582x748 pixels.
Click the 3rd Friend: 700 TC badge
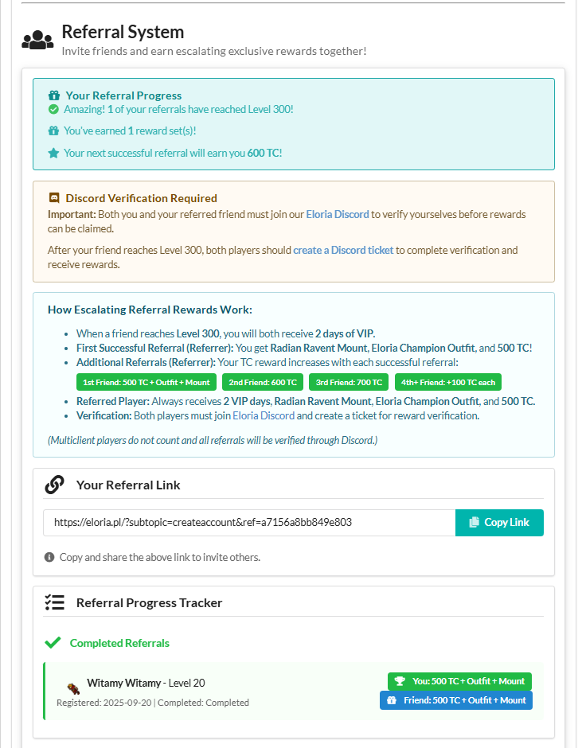coord(349,382)
